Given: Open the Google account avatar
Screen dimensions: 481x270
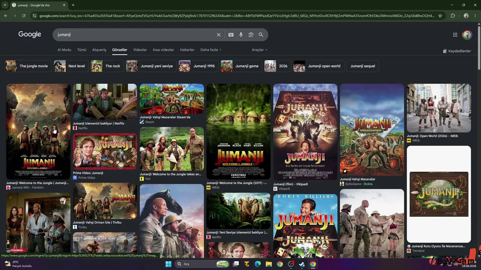Looking at the screenshot, I should tap(467, 35).
